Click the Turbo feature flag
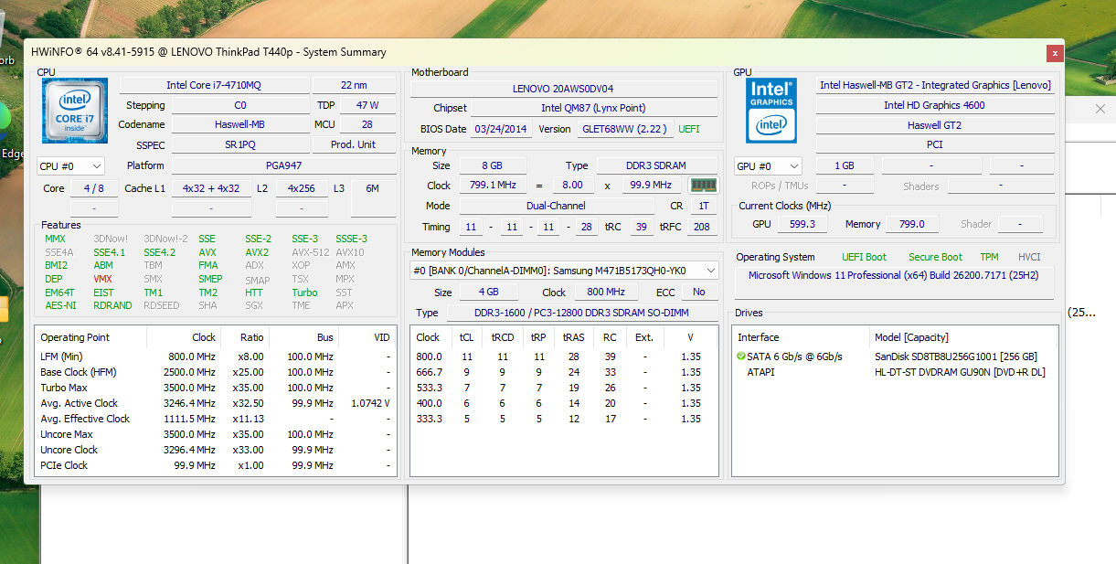Image resolution: width=1116 pixels, height=564 pixels. (x=304, y=293)
